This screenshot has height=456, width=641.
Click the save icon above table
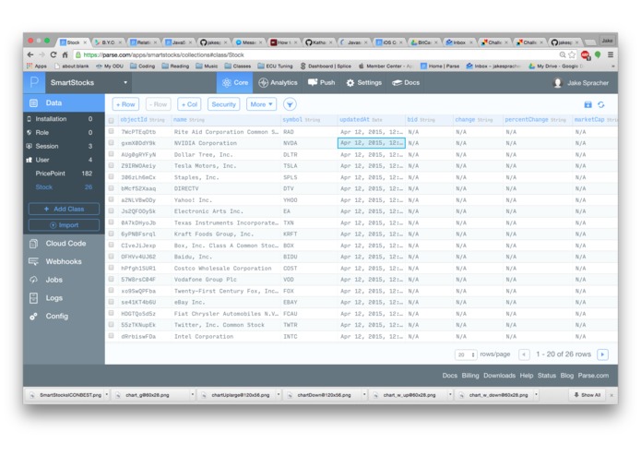click(x=588, y=104)
